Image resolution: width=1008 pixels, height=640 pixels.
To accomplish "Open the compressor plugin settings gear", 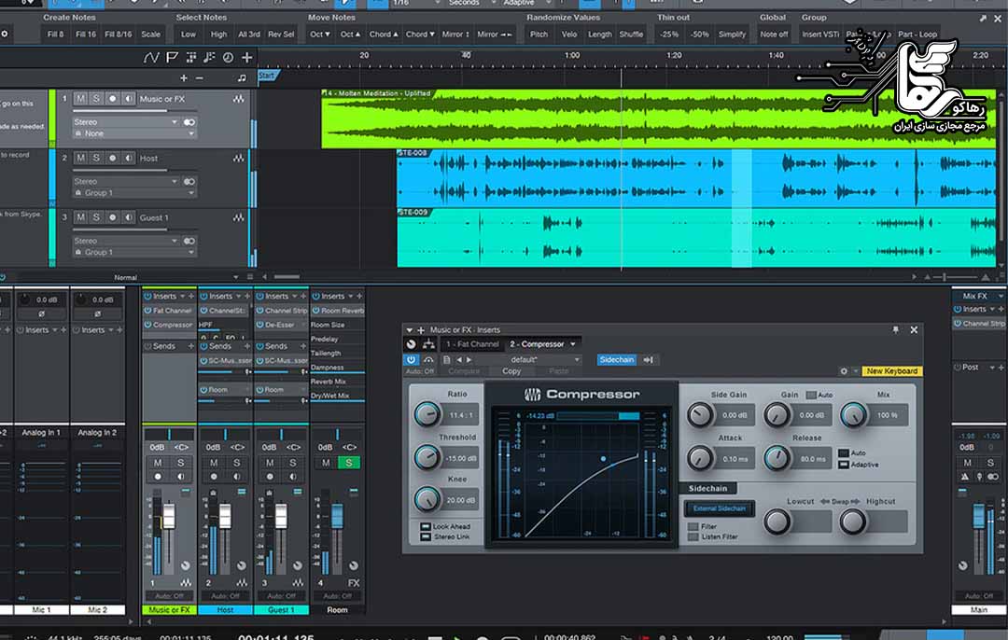I will (x=844, y=371).
